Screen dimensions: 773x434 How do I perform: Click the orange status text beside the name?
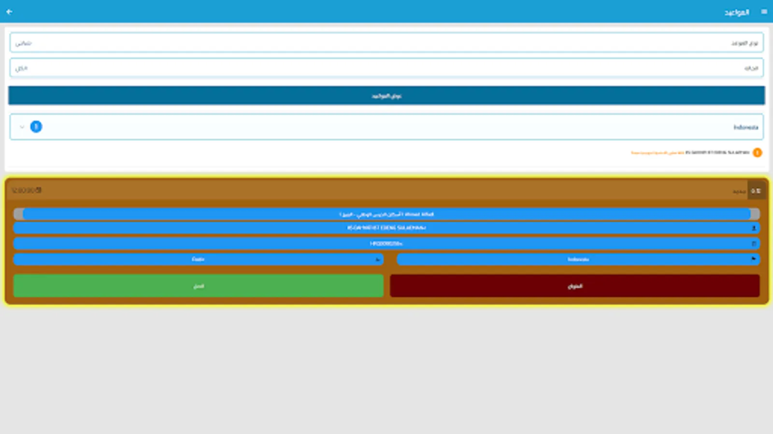pos(657,152)
